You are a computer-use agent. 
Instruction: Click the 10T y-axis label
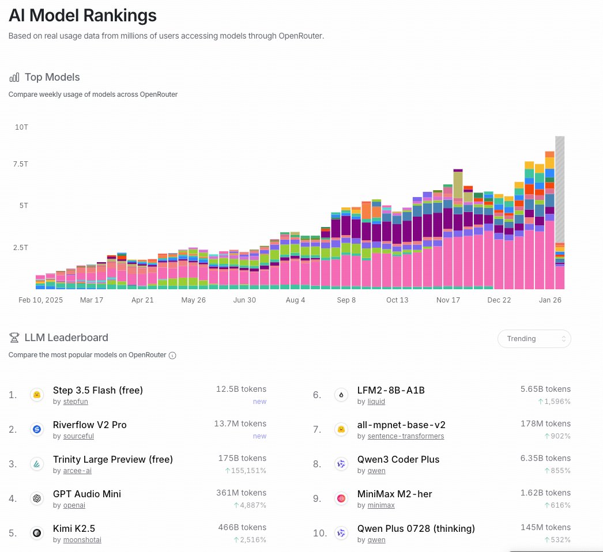21,127
